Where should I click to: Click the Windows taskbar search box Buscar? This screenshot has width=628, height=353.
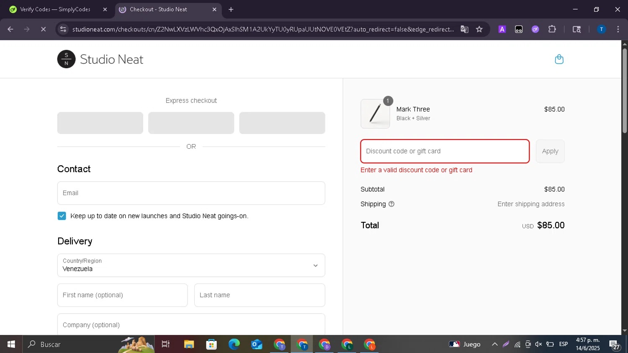[x=88, y=344]
